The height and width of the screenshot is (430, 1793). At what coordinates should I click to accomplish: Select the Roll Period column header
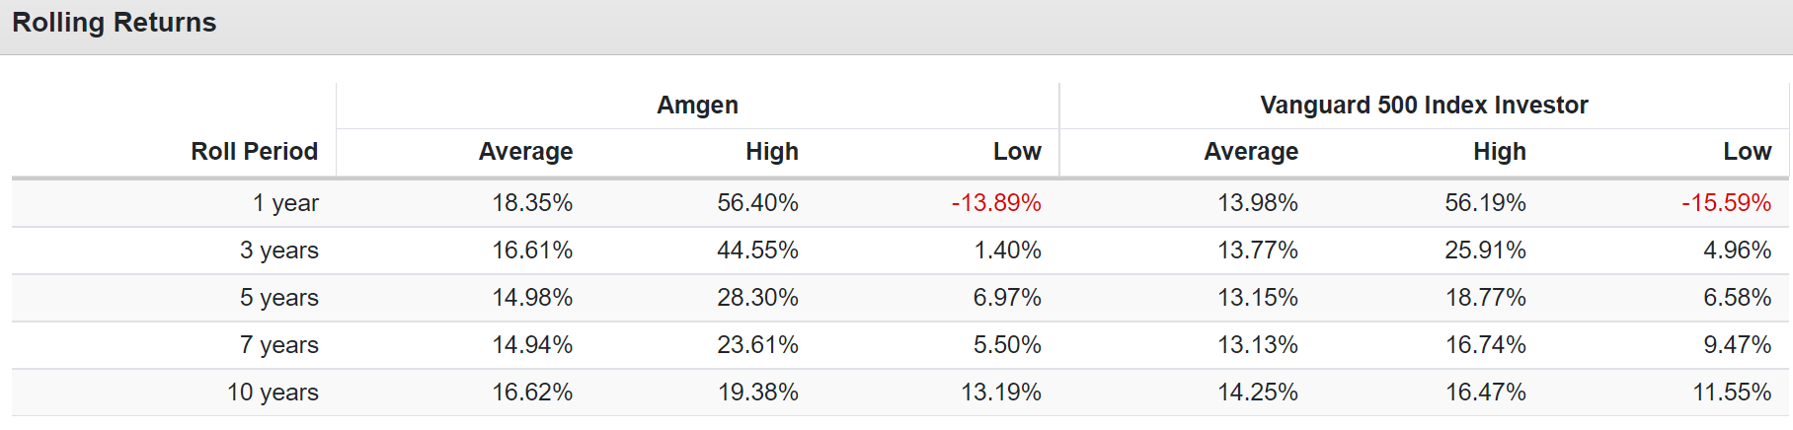255,151
